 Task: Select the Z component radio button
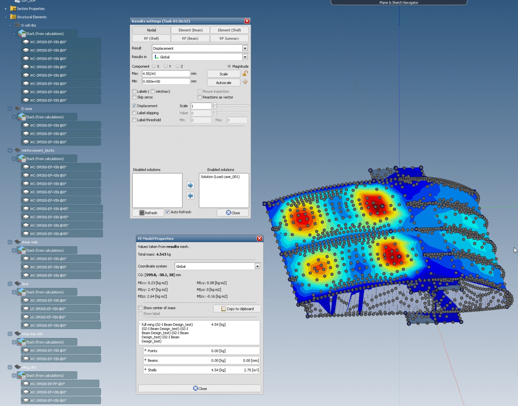pos(177,66)
